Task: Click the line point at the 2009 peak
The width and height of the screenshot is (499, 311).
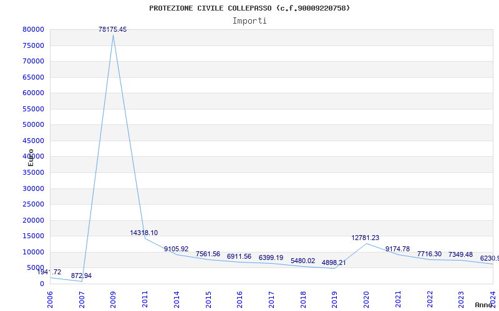Action: (x=113, y=35)
